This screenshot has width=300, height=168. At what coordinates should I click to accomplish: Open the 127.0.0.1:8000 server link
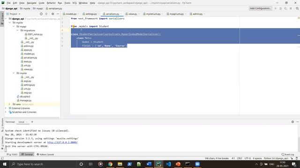pos(62,142)
